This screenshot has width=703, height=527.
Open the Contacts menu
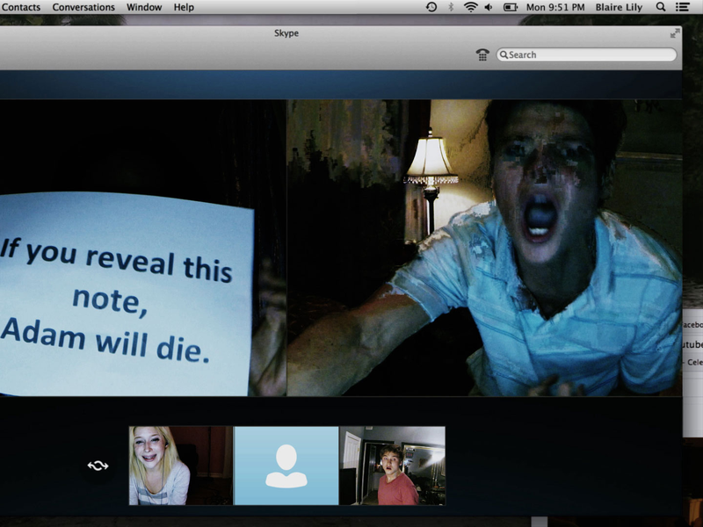click(20, 7)
